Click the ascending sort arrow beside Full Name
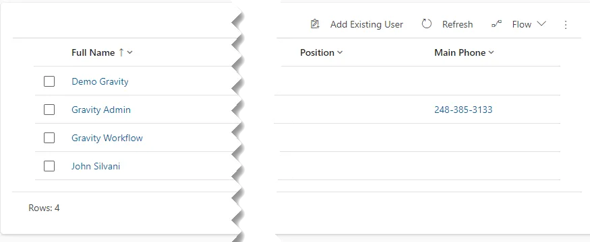 click(x=121, y=52)
